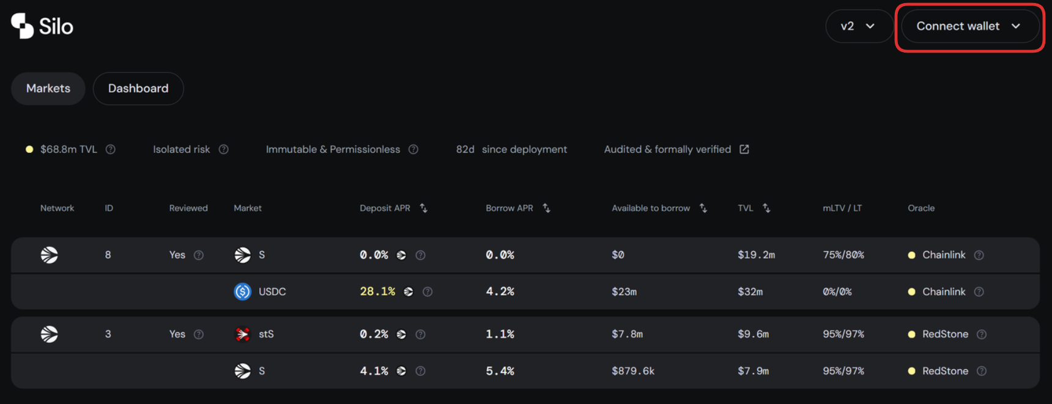Click the mLTV / LT column header
Screen dimensions: 1052x404
tap(842, 208)
